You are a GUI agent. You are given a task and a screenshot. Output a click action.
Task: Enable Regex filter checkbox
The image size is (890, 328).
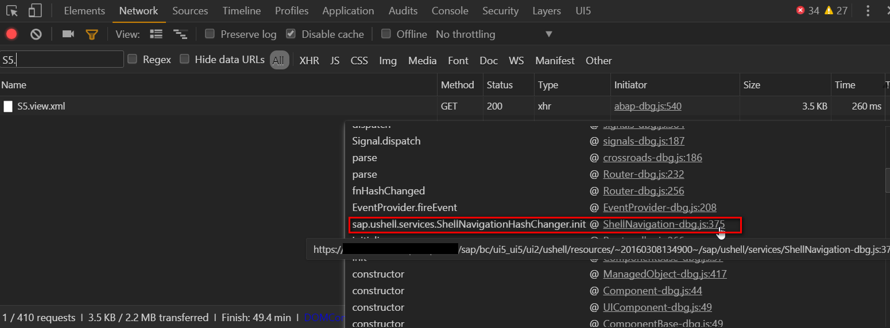point(132,59)
